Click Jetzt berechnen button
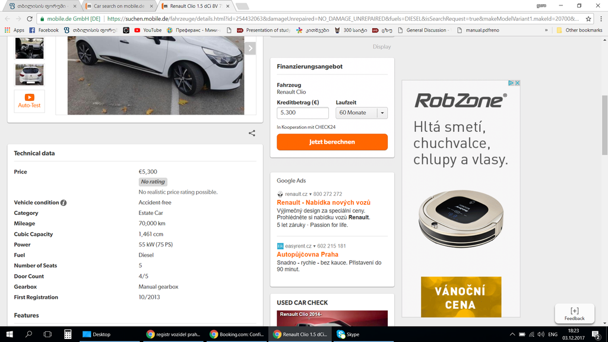This screenshot has height=342, width=608. pyautogui.click(x=332, y=142)
